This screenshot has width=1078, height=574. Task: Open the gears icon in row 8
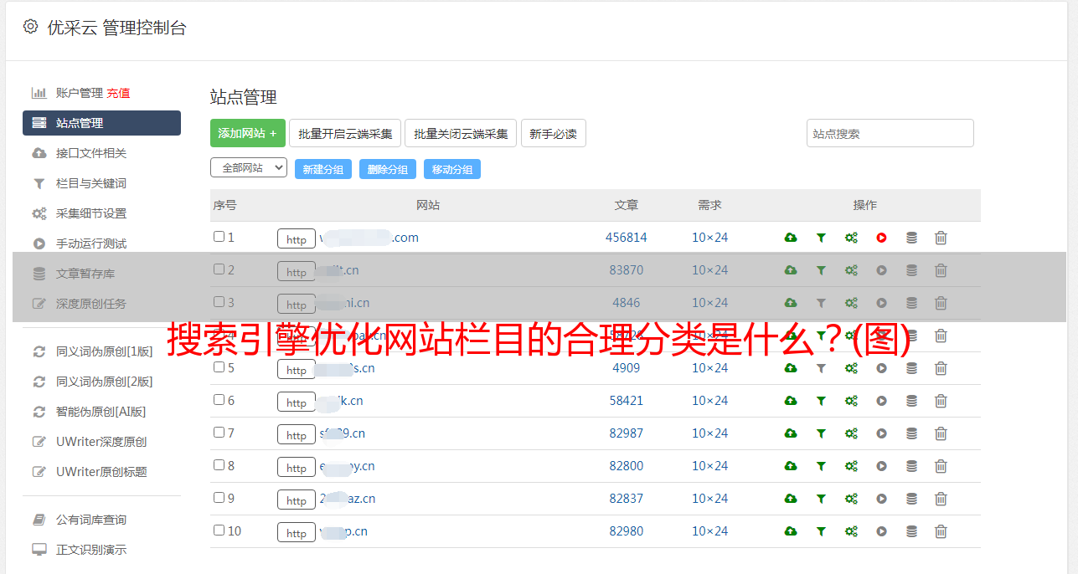tap(851, 466)
